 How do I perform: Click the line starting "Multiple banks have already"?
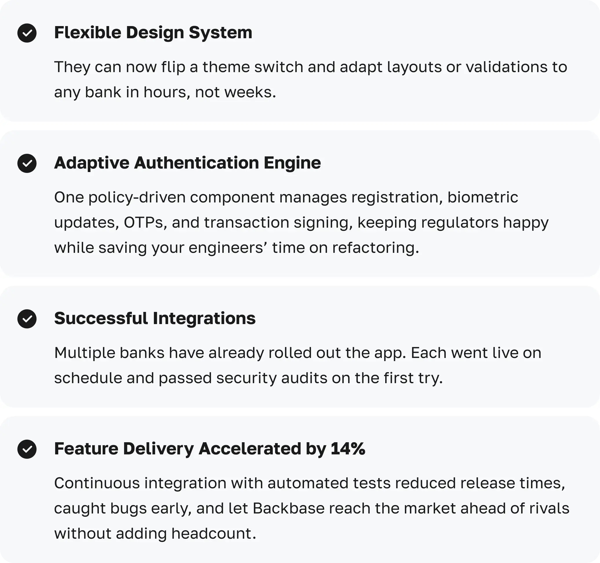coord(298,353)
